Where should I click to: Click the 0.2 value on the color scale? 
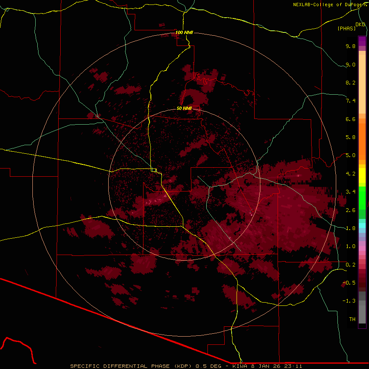[351, 265]
